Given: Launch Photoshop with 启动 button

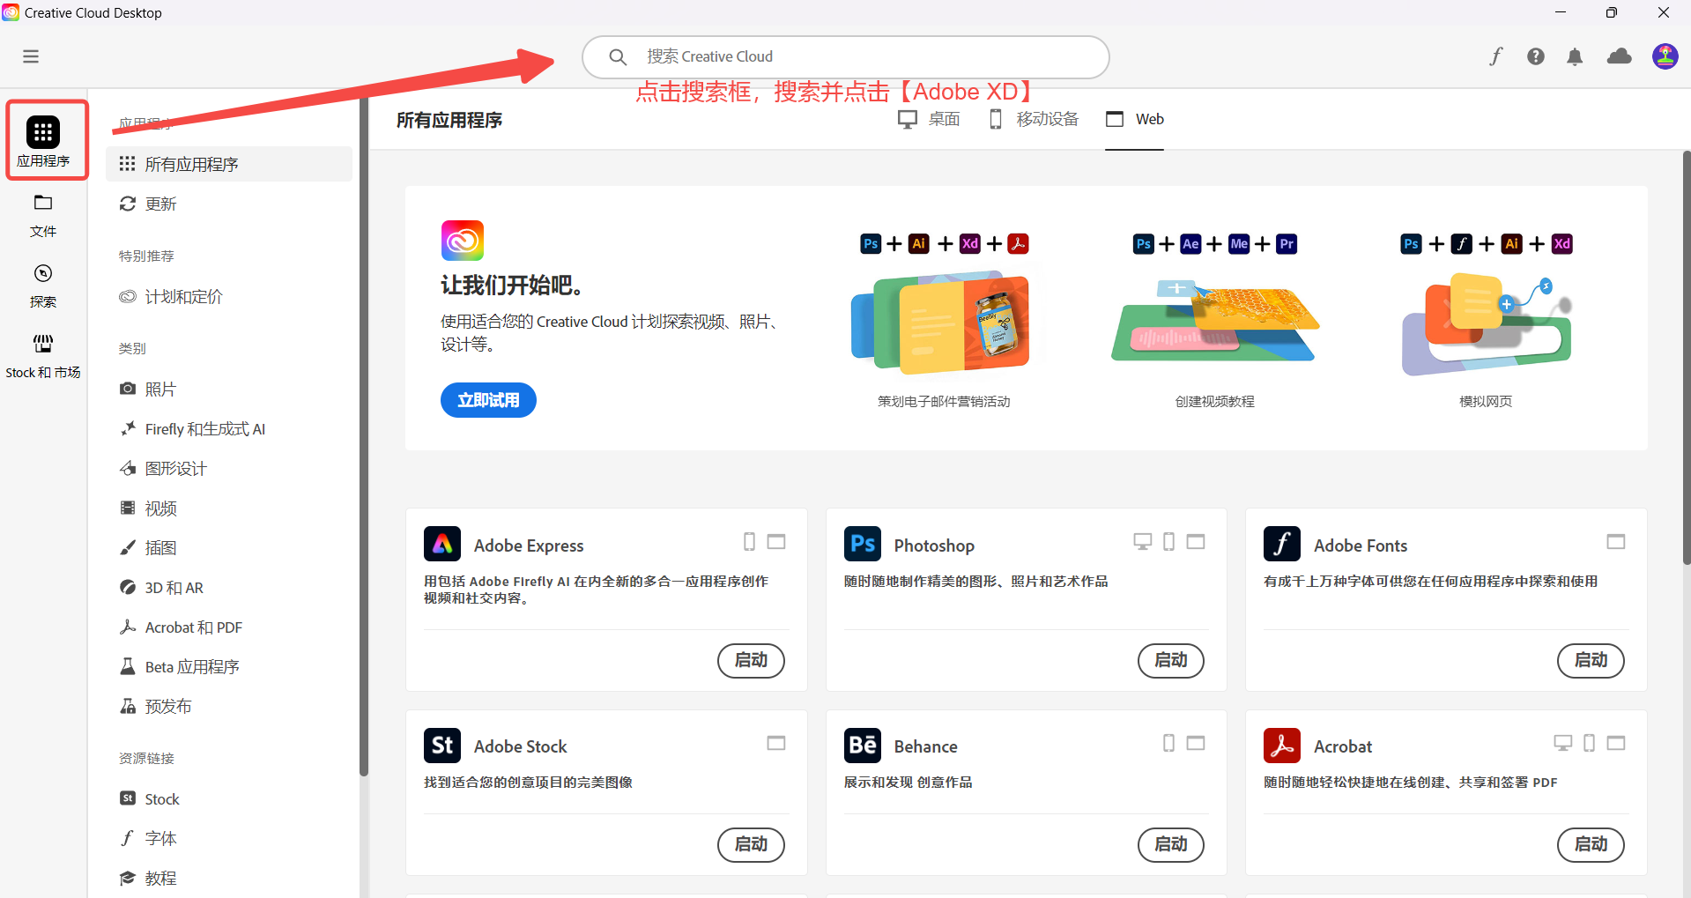Looking at the screenshot, I should pyautogui.click(x=1171, y=660).
